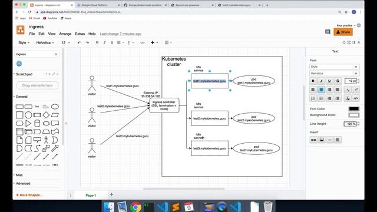Open Google Chrome from the Dock
377x212 pixels.
tap(135, 207)
